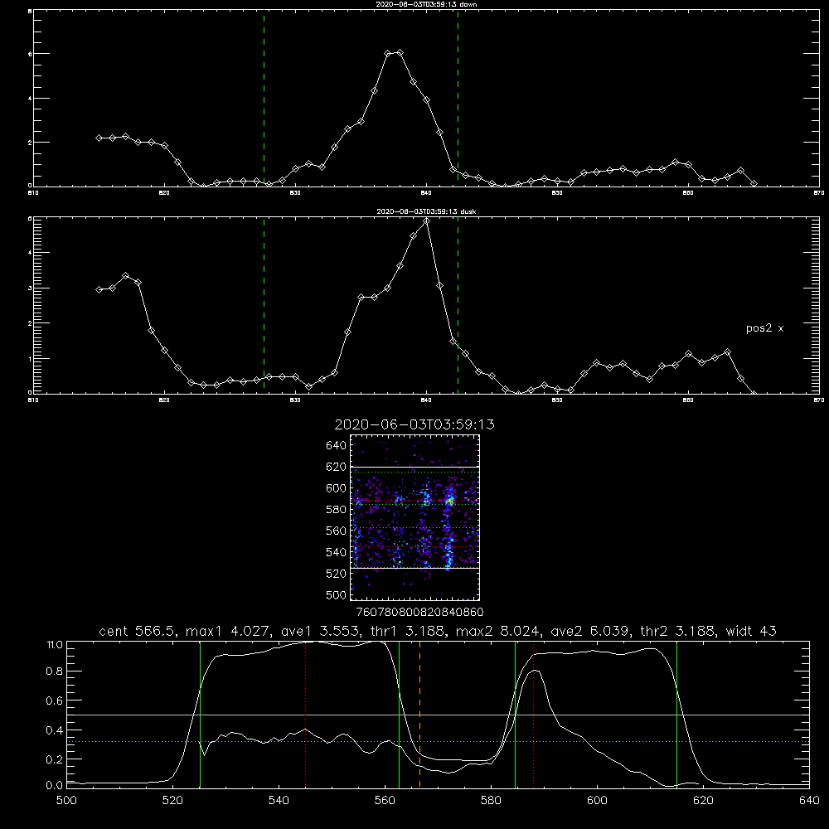Click the orange dashed vertical line in profile plot
Viewport: 829px width, 829px height.
coord(419,715)
